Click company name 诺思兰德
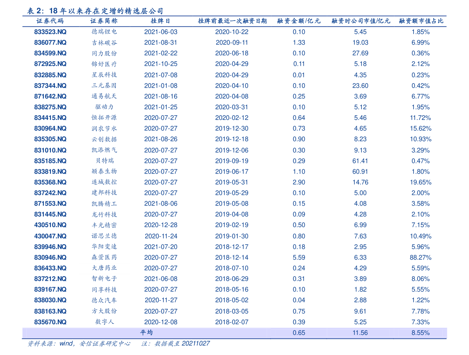The image size is (469, 355). click(x=104, y=236)
